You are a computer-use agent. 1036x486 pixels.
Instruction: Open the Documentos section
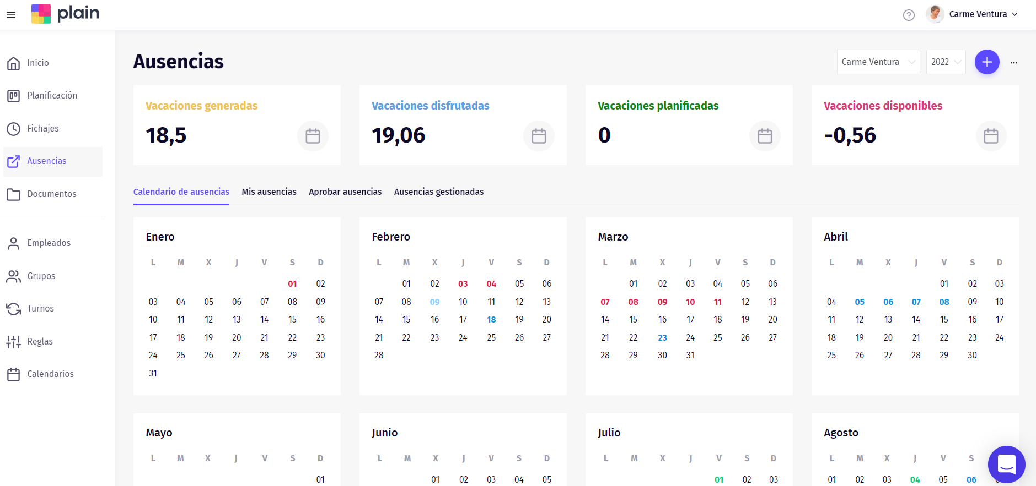coord(53,194)
